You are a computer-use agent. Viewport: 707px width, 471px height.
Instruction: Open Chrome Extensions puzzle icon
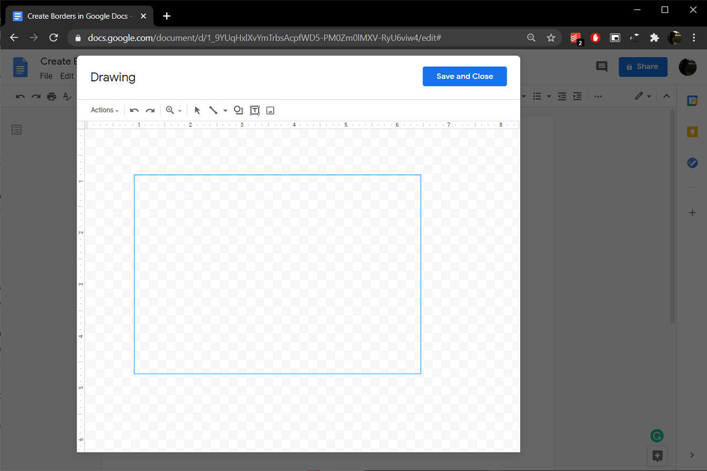point(654,38)
